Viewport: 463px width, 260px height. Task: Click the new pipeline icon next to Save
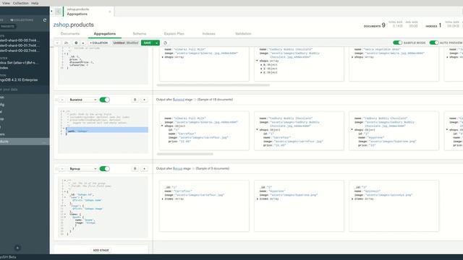[165, 43]
